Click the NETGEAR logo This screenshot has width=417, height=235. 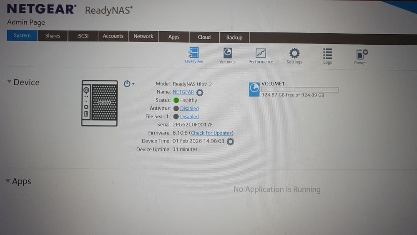(42, 9)
